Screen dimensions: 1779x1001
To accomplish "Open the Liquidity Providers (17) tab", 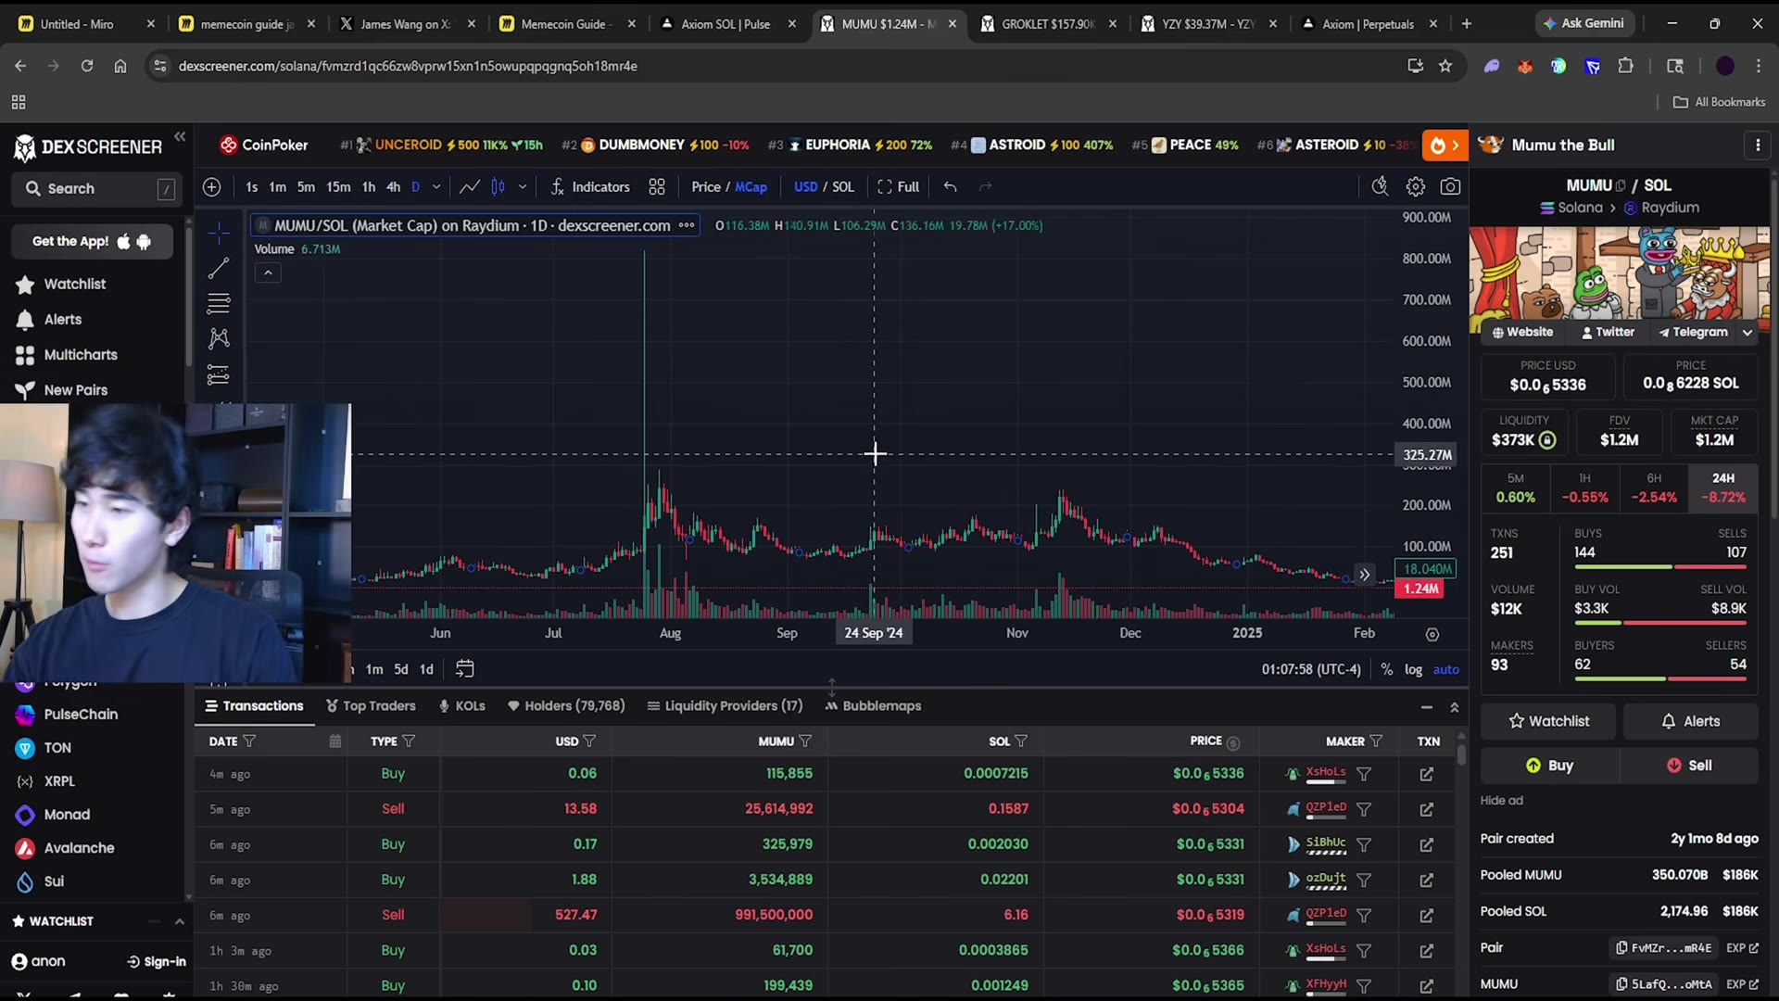I will tap(725, 706).
